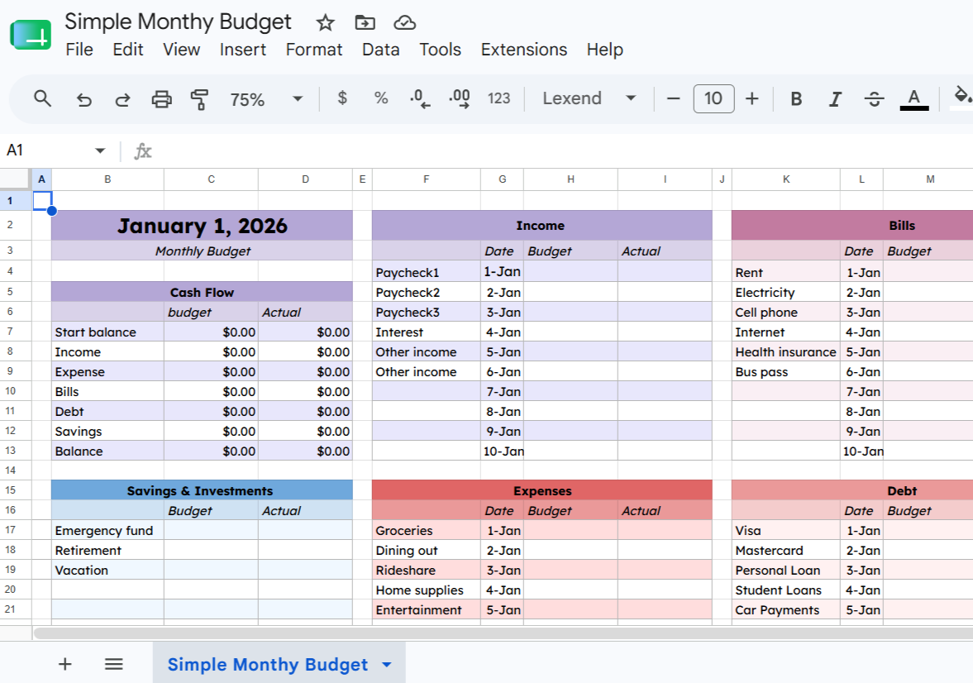Open the search magnifier in toolbar

click(x=42, y=98)
